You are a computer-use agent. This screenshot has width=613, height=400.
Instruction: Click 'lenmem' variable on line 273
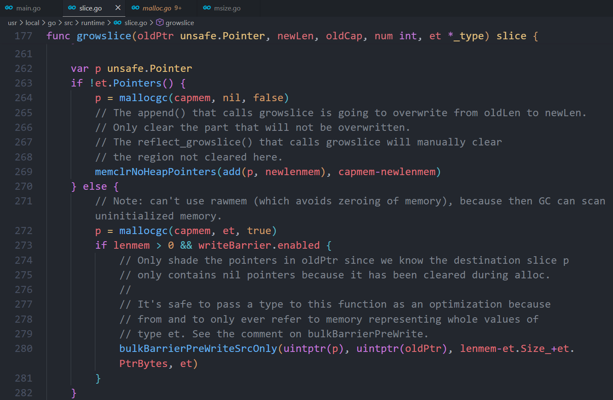pos(132,245)
